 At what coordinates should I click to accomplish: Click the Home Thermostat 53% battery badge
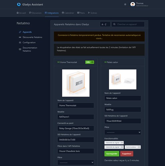coord(90,62)
